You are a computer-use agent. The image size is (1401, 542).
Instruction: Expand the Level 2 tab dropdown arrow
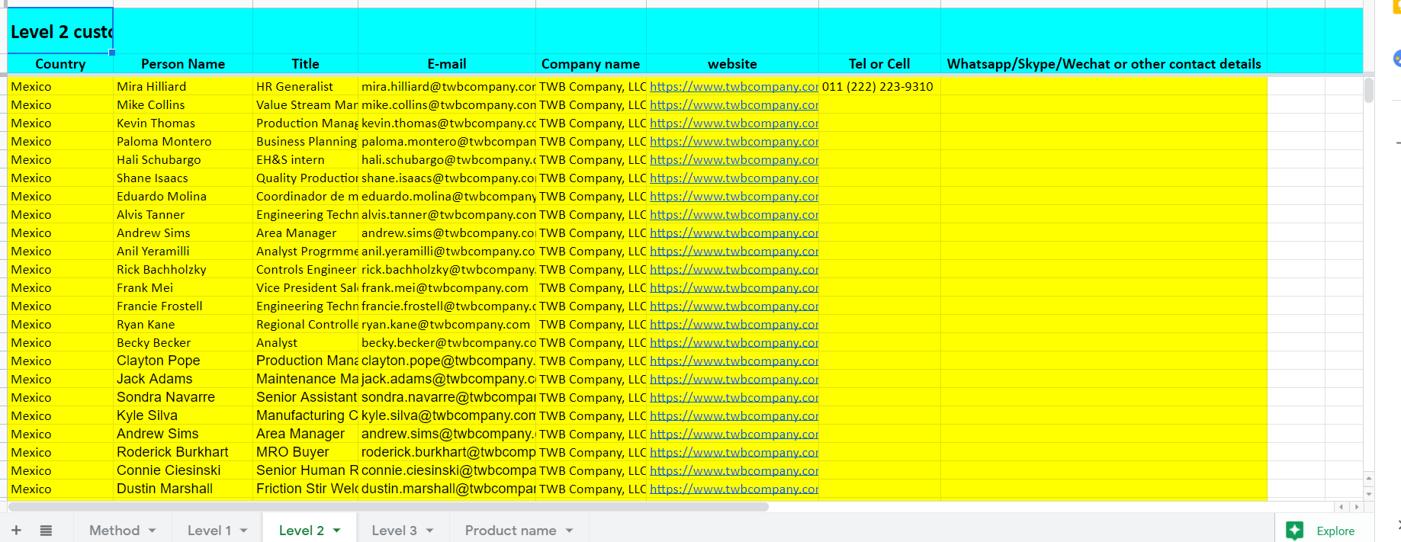tap(336, 531)
